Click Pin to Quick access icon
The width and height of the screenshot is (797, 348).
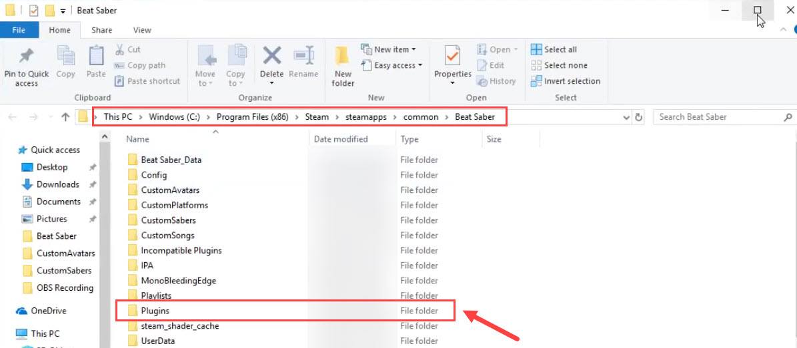26,57
